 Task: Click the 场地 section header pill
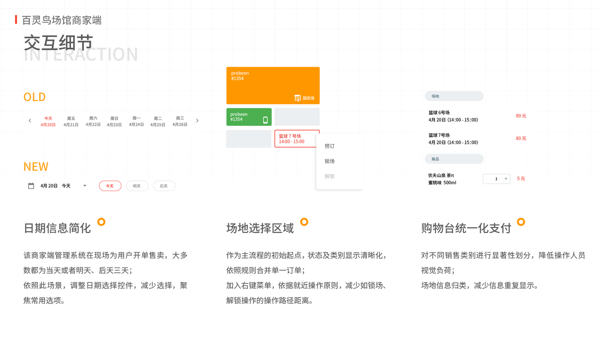454,96
